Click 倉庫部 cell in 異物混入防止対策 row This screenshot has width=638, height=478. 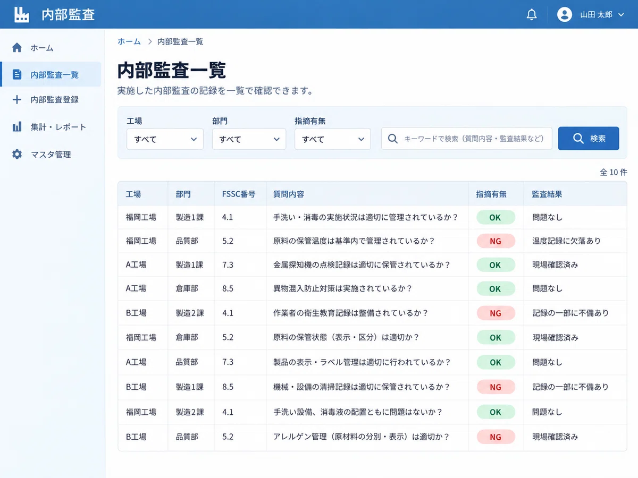[187, 288]
